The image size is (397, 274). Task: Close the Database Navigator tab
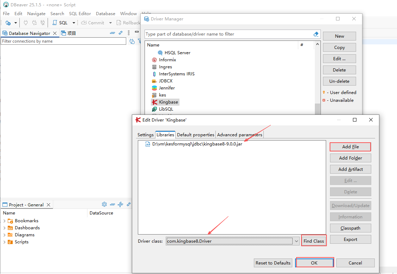(55, 33)
